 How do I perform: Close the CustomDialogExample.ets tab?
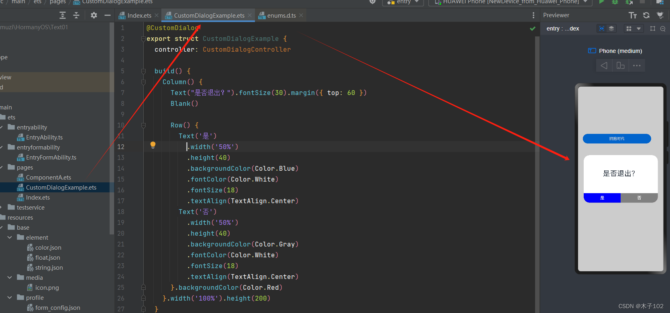tap(250, 15)
